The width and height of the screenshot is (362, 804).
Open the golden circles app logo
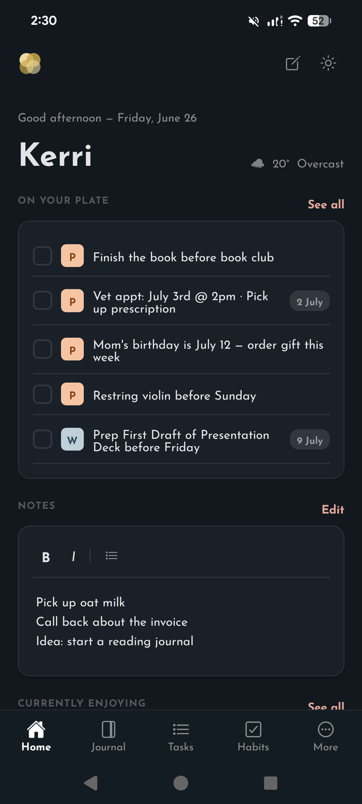[30, 63]
